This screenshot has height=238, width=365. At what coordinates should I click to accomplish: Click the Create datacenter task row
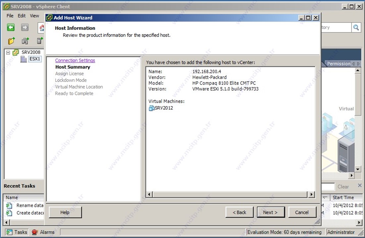tap(25, 213)
